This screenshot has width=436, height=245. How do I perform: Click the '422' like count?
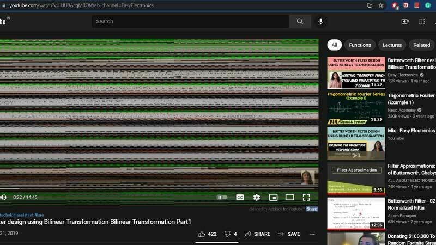tap(212, 234)
